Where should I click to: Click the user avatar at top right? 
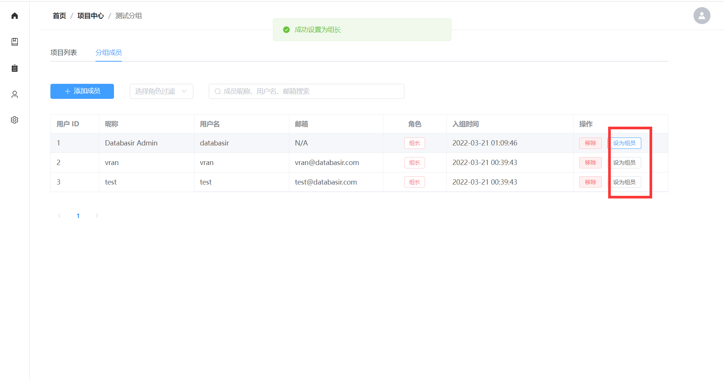point(701,16)
